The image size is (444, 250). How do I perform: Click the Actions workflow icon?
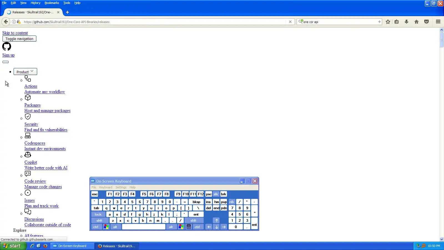[28, 79]
